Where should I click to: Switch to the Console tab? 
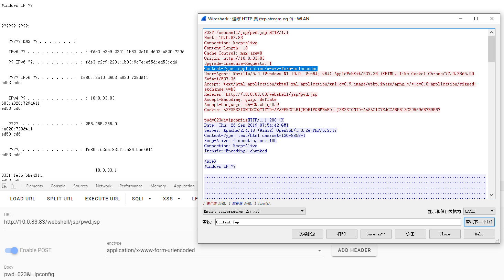(58, 186)
